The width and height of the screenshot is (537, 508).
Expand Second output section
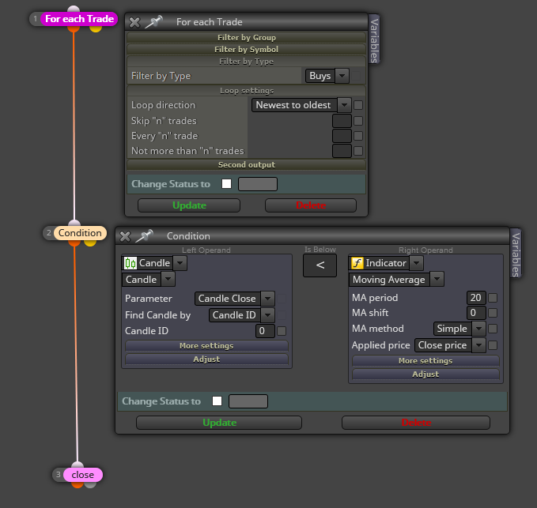pyautogui.click(x=246, y=165)
